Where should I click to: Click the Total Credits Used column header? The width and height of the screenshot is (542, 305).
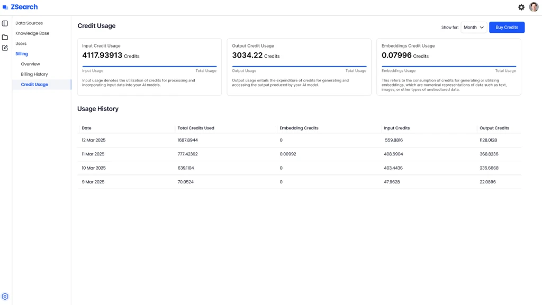pos(196,128)
